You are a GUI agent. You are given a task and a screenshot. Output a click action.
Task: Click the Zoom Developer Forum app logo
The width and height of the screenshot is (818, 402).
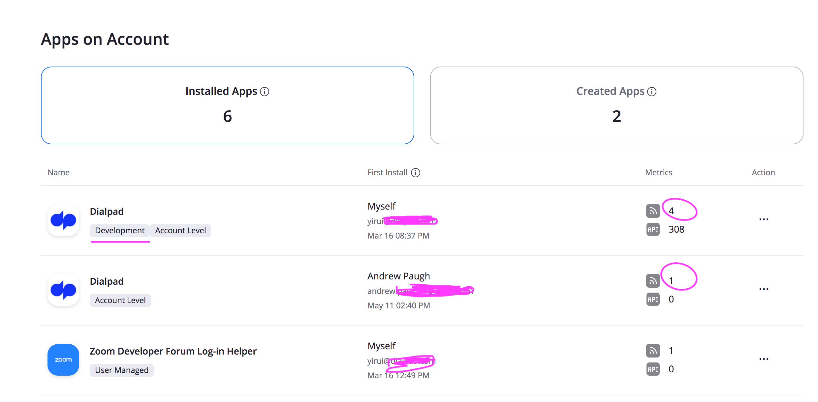point(63,360)
